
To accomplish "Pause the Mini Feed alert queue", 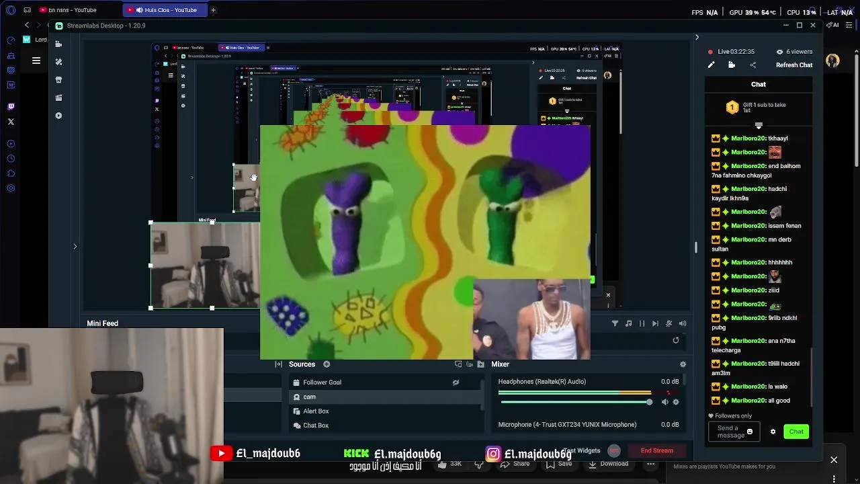I will [642, 323].
